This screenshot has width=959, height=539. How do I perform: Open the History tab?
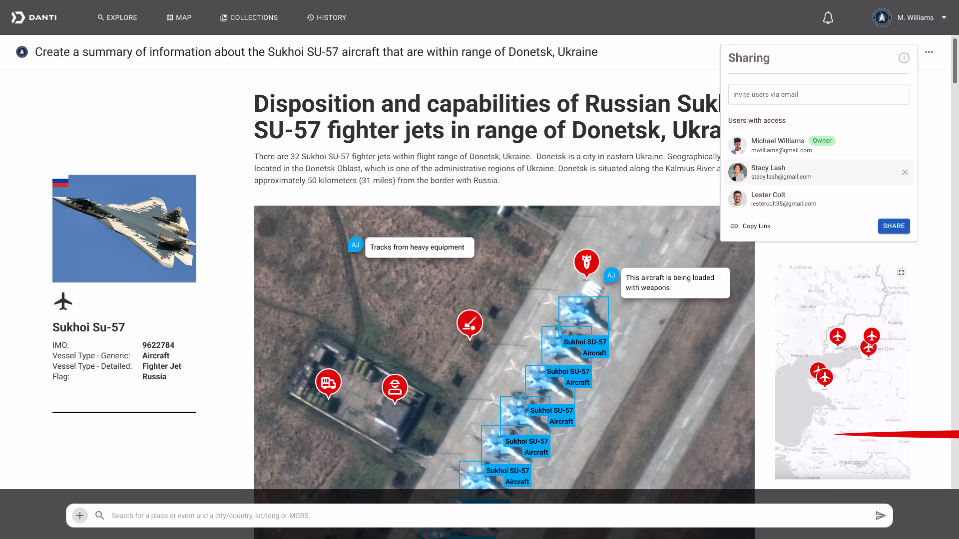(x=327, y=17)
